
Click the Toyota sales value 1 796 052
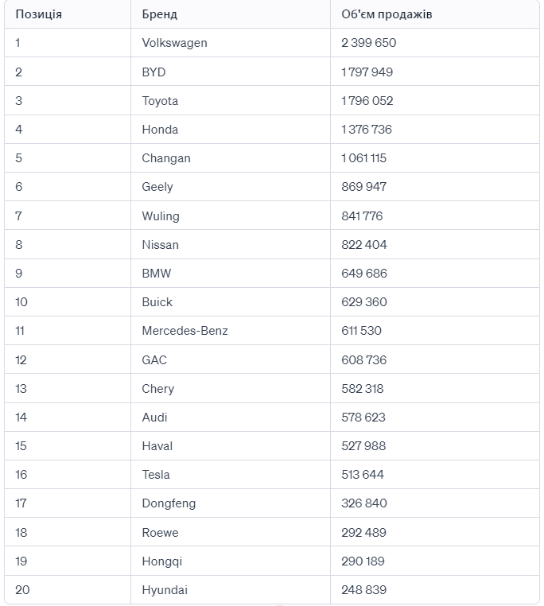click(367, 101)
